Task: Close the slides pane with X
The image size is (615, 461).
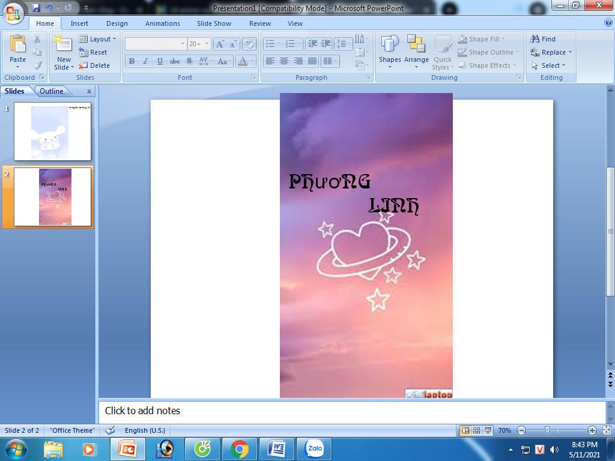Action: coord(89,91)
